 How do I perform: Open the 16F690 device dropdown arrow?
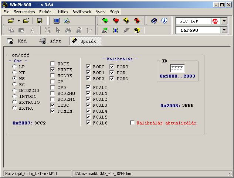pyautogui.click(x=224, y=30)
